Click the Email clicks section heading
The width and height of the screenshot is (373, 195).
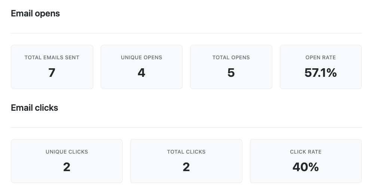(x=34, y=108)
